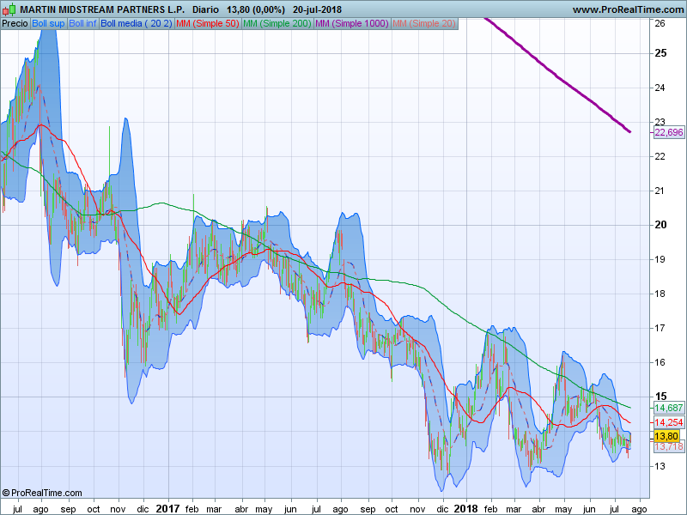Click the candlestick icon beside the chart title
The image size is (687, 515).
9,9
